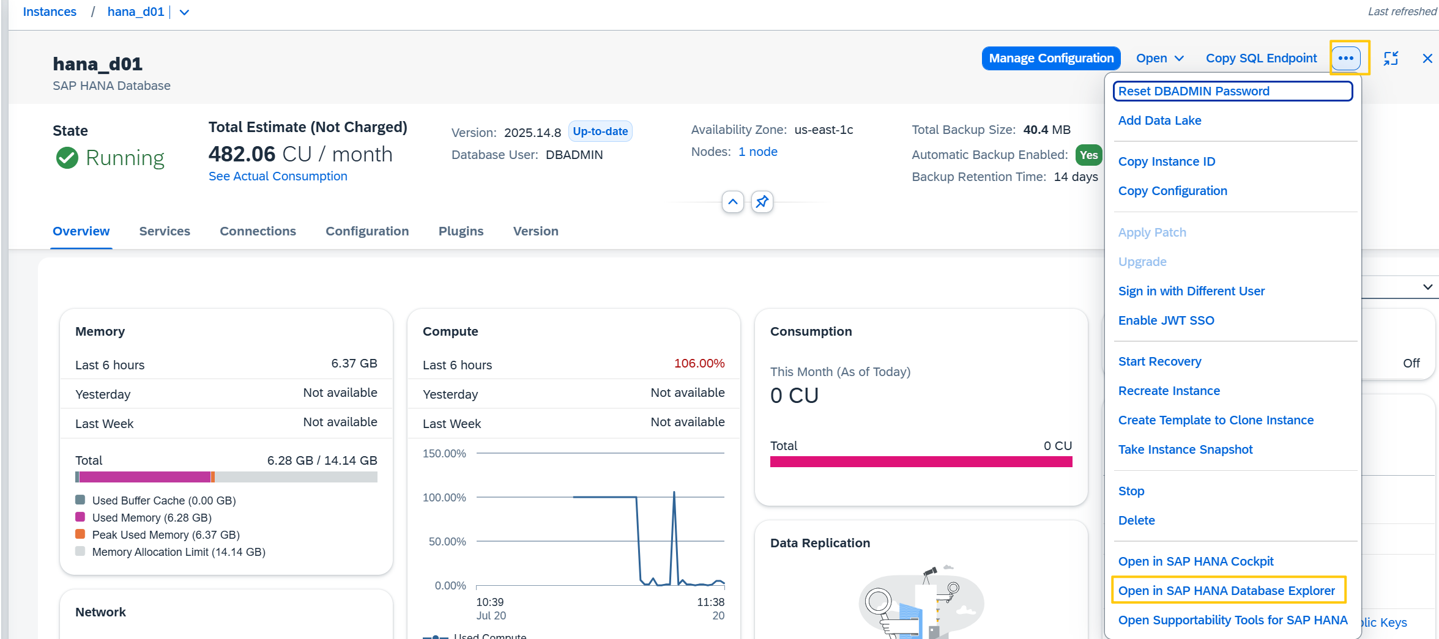
Task: Select Enable JWT SSO
Action: pos(1166,320)
